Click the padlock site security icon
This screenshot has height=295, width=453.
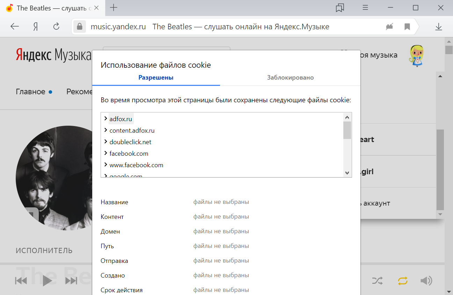[x=79, y=27]
